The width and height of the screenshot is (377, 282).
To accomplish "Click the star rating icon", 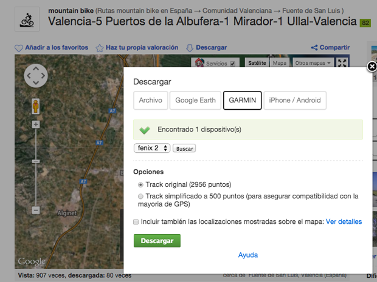I will 100,48.
